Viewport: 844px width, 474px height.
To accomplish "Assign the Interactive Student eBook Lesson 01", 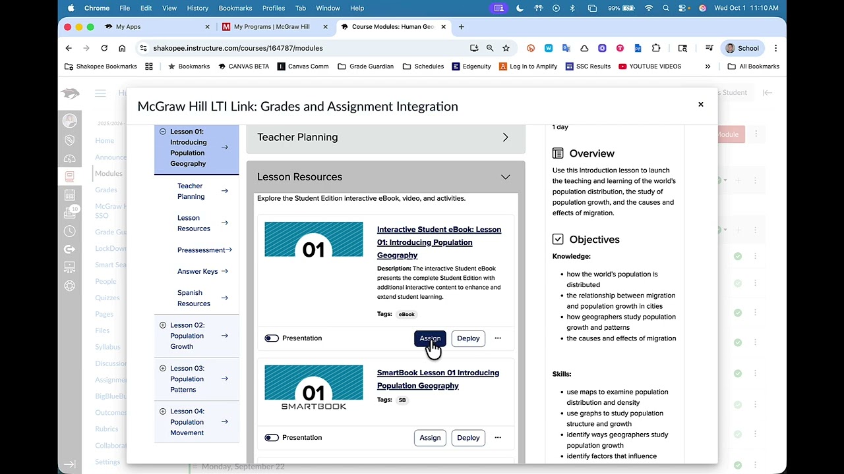I will (430, 338).
